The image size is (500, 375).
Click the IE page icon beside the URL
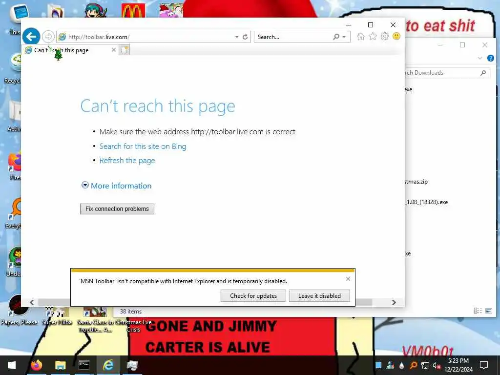coord(62,37)
